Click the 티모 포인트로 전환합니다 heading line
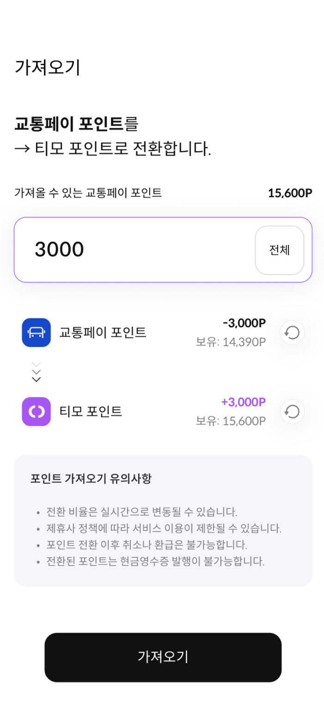The image size is (324, 701). (113, 149)
